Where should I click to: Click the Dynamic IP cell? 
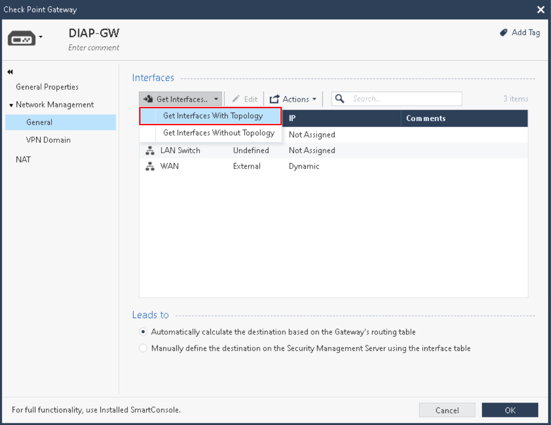pos(304,166)
